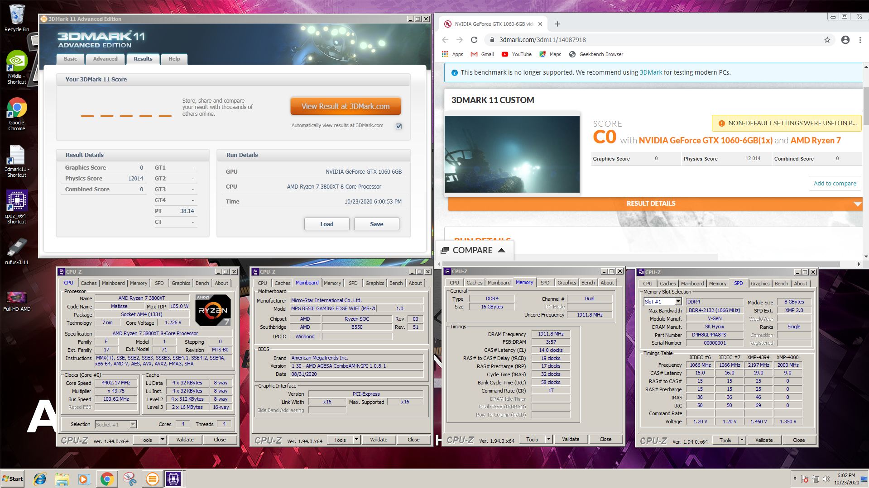This screenshot has height=488, width=869.
Task: Click Validate in the CPU tab window
Action: point(185,440)
